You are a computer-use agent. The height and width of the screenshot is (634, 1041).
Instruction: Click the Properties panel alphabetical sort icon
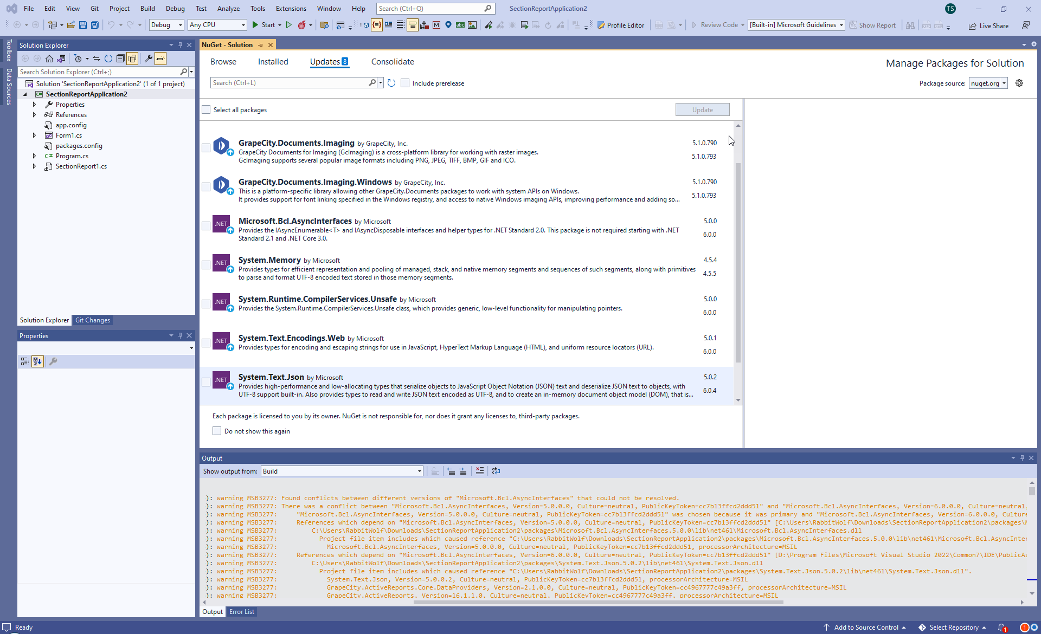point(37,361)
